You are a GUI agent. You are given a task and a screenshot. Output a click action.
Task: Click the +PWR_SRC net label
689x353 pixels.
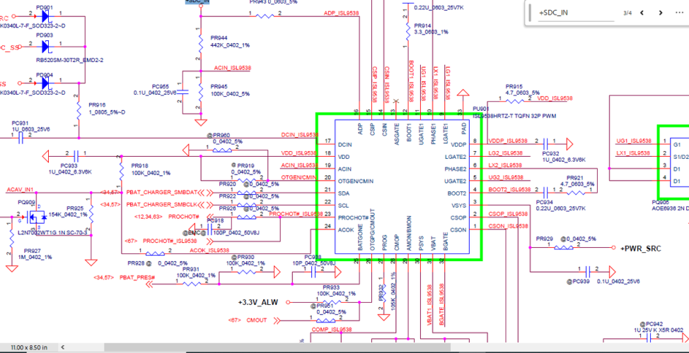pyautogui.click(x=641, y=249)
